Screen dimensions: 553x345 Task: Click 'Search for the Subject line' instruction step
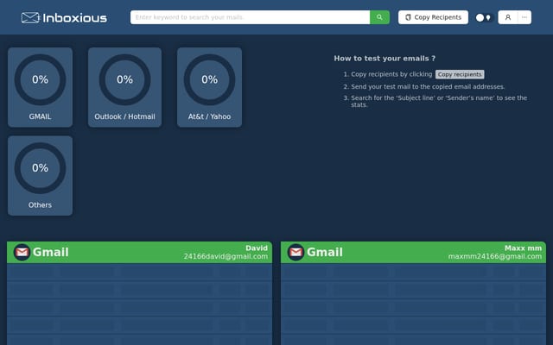click(x=439, y=102)
